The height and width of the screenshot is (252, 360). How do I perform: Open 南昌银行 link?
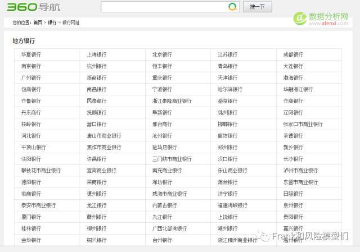(97, 89)
